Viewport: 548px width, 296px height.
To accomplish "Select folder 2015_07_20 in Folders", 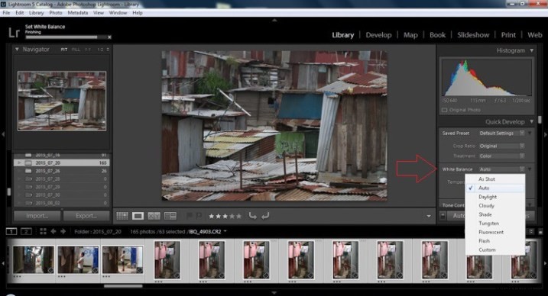I will point(61,162).
